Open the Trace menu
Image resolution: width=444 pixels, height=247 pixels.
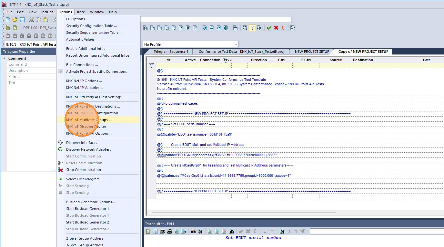coord(81,12)
